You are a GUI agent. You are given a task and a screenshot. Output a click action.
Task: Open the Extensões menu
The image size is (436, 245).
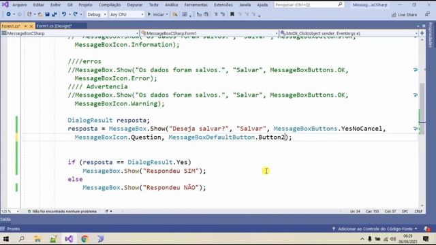[x=223, y=5]
